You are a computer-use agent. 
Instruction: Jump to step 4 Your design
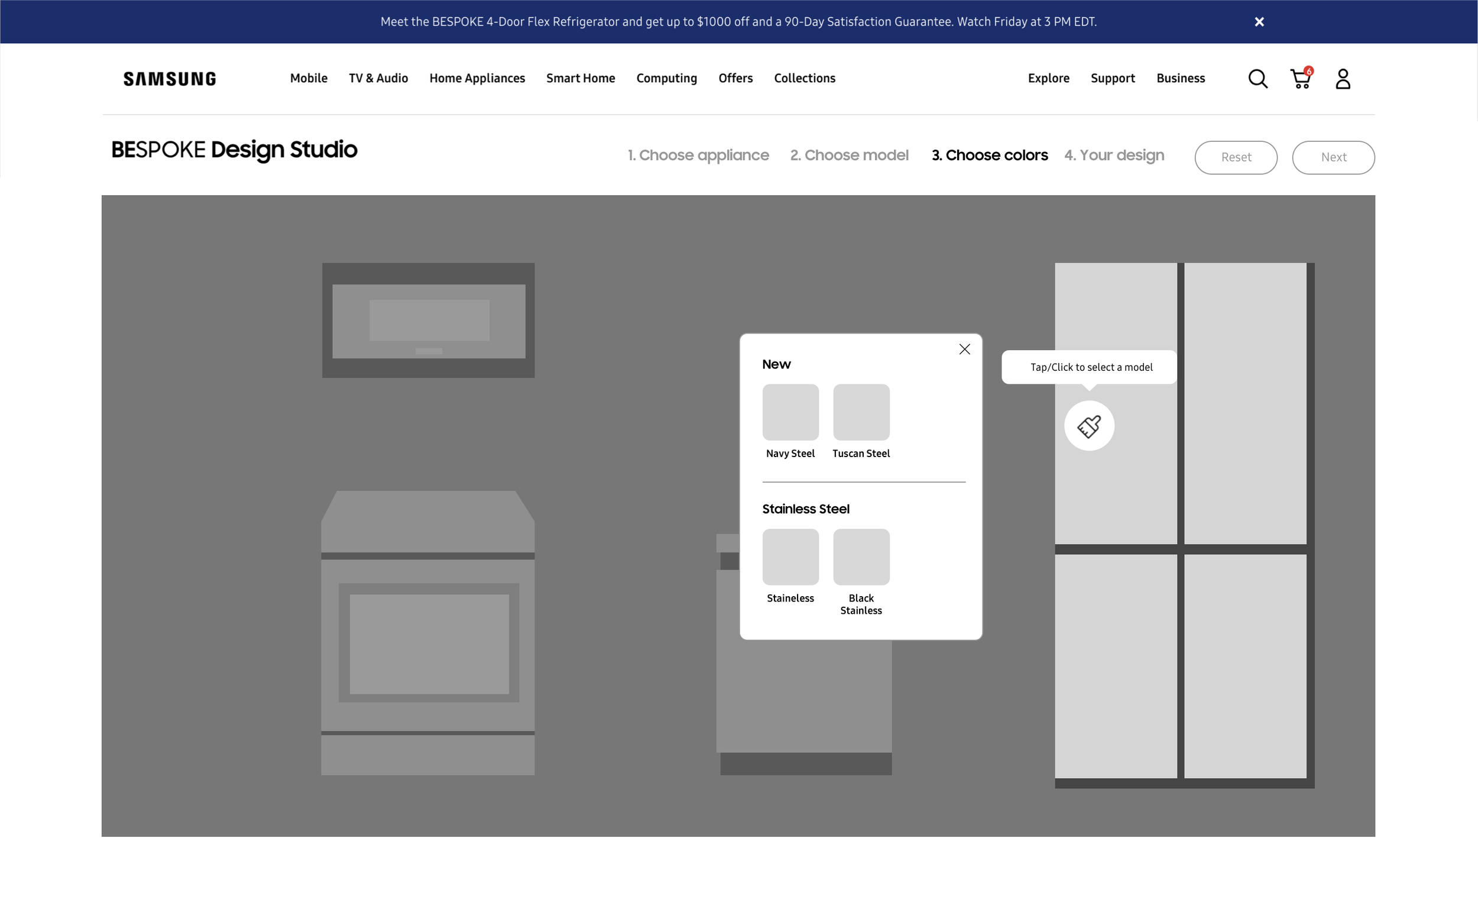click(x=1113, y=156)
